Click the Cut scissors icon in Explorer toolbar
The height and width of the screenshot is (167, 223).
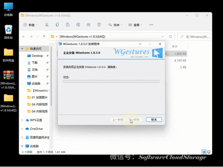(x=47, y=25)
